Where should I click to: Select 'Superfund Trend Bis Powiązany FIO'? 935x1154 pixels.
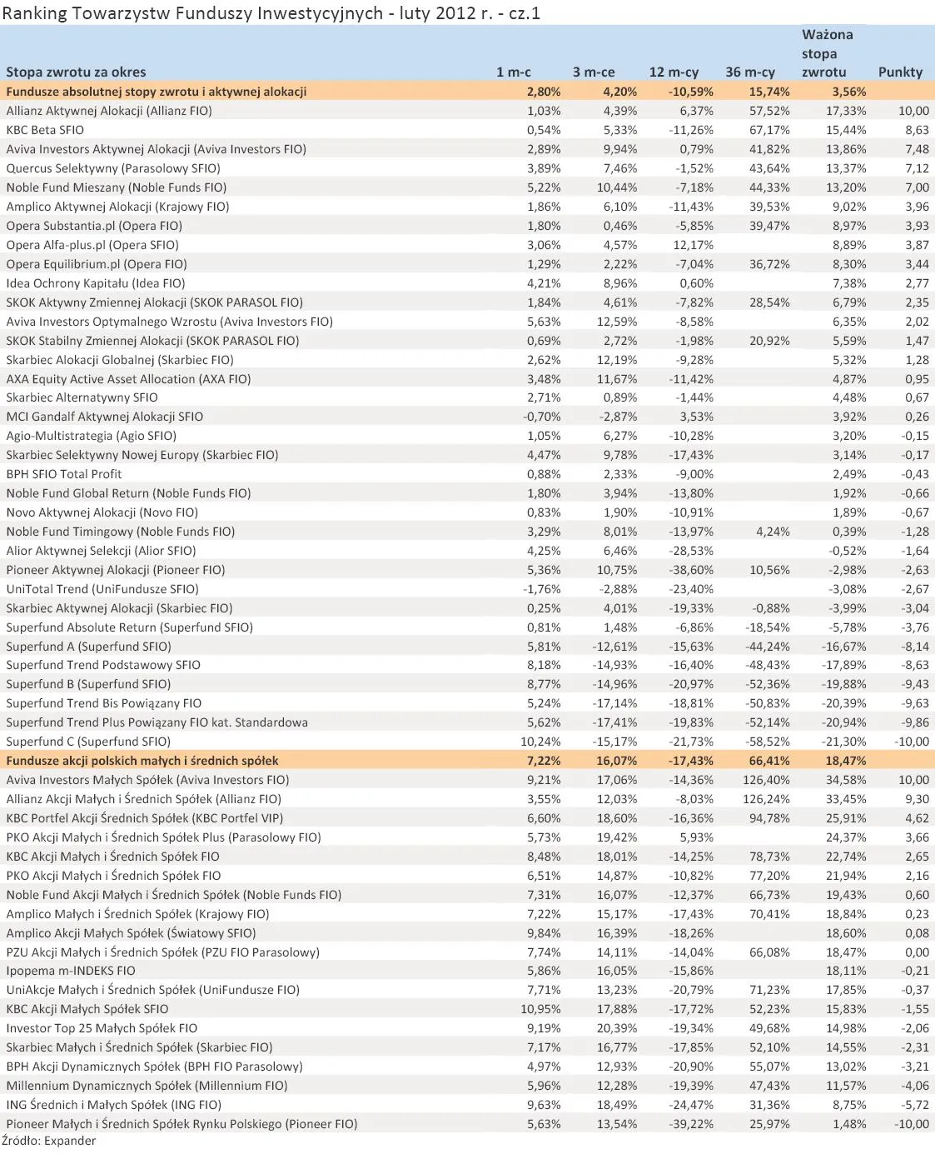(x=104, y=703)
